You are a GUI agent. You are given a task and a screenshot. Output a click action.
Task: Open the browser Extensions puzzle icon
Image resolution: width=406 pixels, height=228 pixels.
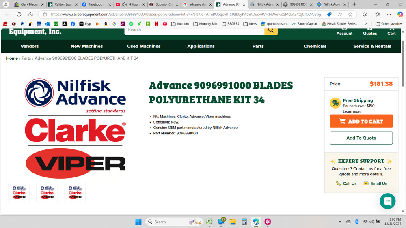click(x=365, y=14)
